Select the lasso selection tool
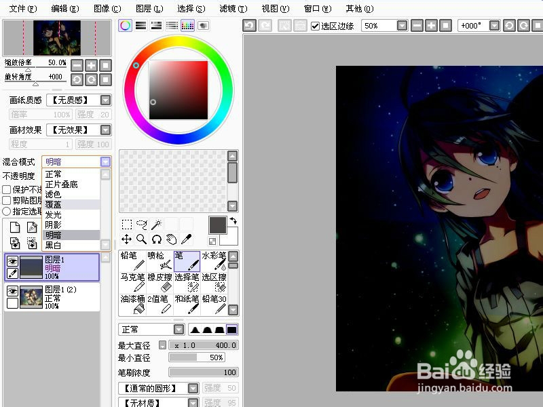 click(x=142, y=225)
